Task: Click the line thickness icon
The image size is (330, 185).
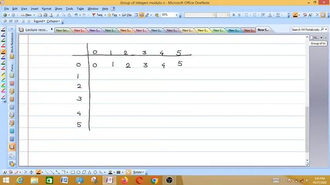Action: 119,172
